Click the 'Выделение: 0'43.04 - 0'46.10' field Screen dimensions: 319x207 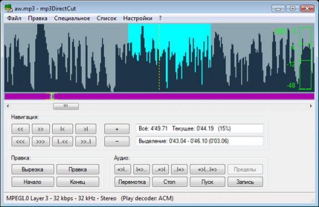(x=200, y=141)
